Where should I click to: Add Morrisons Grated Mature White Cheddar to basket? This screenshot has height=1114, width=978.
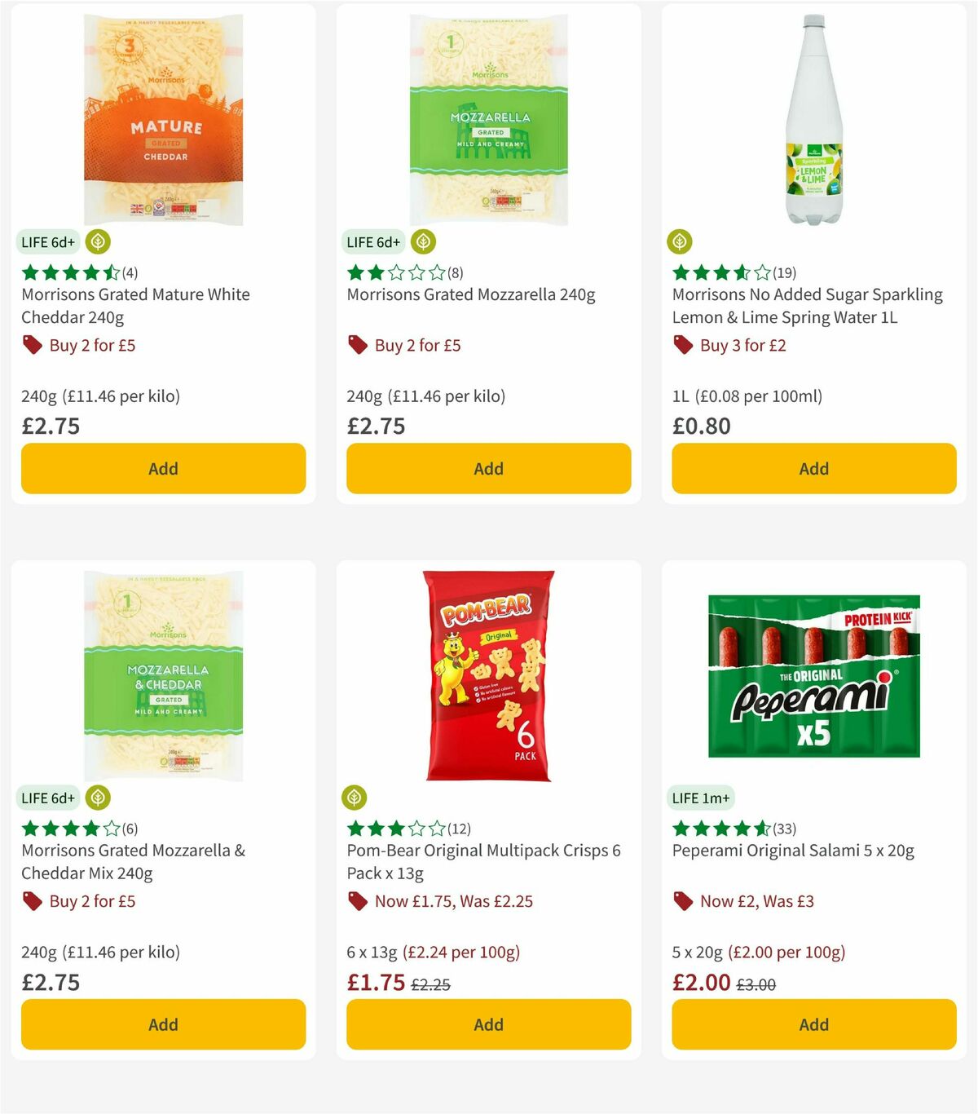pyautogui.click(x=163, y=468)
